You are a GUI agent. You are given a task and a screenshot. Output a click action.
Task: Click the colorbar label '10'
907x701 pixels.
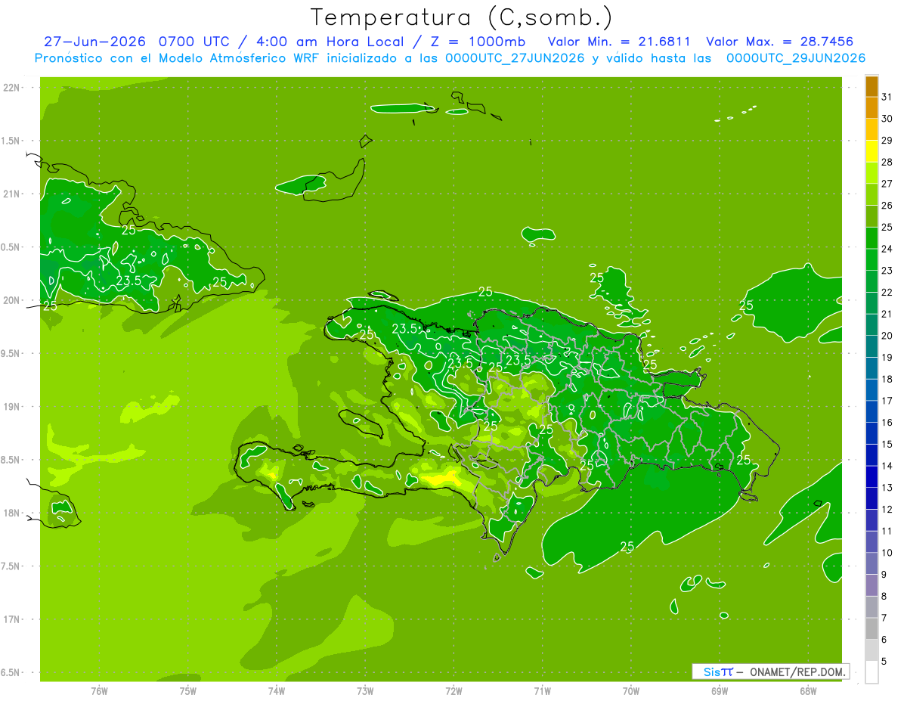coord(887,553)
